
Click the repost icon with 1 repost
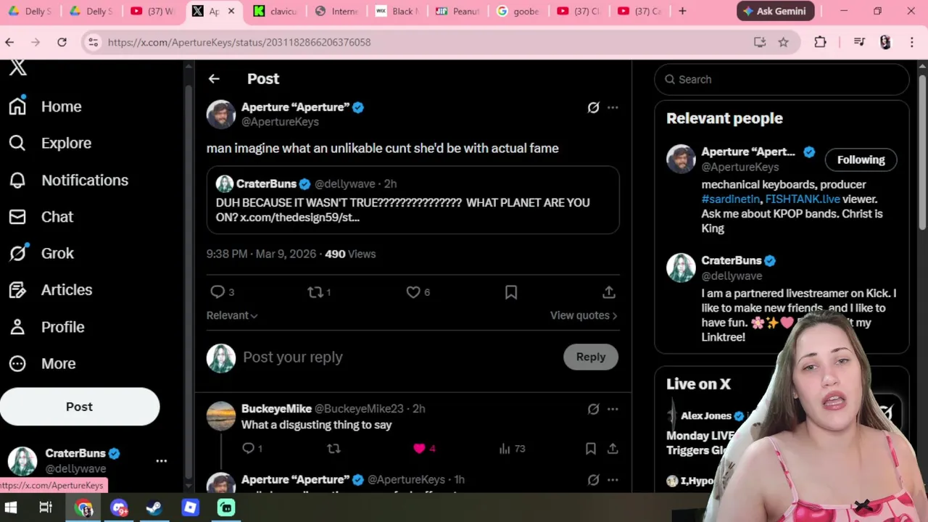coord(319,291)
